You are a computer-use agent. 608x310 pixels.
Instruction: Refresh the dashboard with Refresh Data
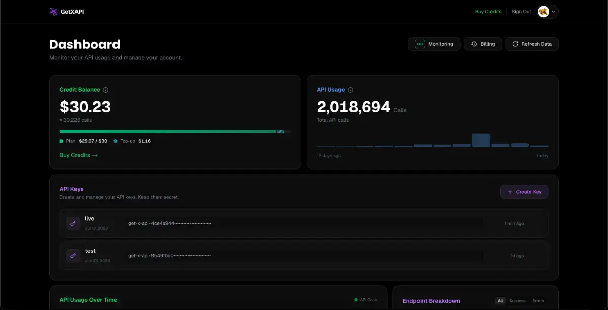point(532,44)
